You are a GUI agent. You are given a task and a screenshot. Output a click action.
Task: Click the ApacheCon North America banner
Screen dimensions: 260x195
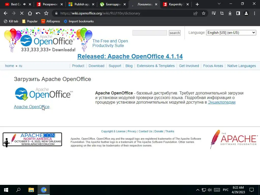[32, 140]
